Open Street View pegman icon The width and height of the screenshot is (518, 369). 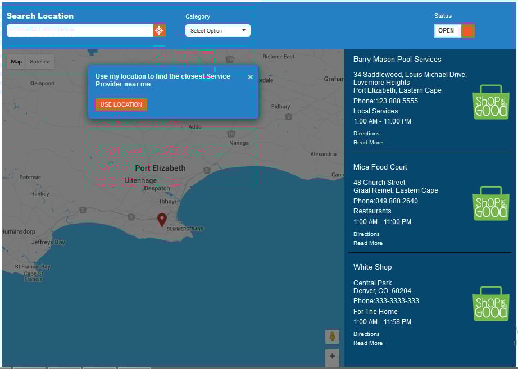tap(332, 336)
